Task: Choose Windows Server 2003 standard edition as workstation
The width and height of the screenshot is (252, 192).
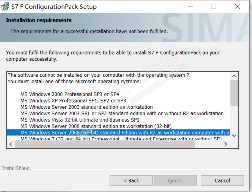Action: 86,107
